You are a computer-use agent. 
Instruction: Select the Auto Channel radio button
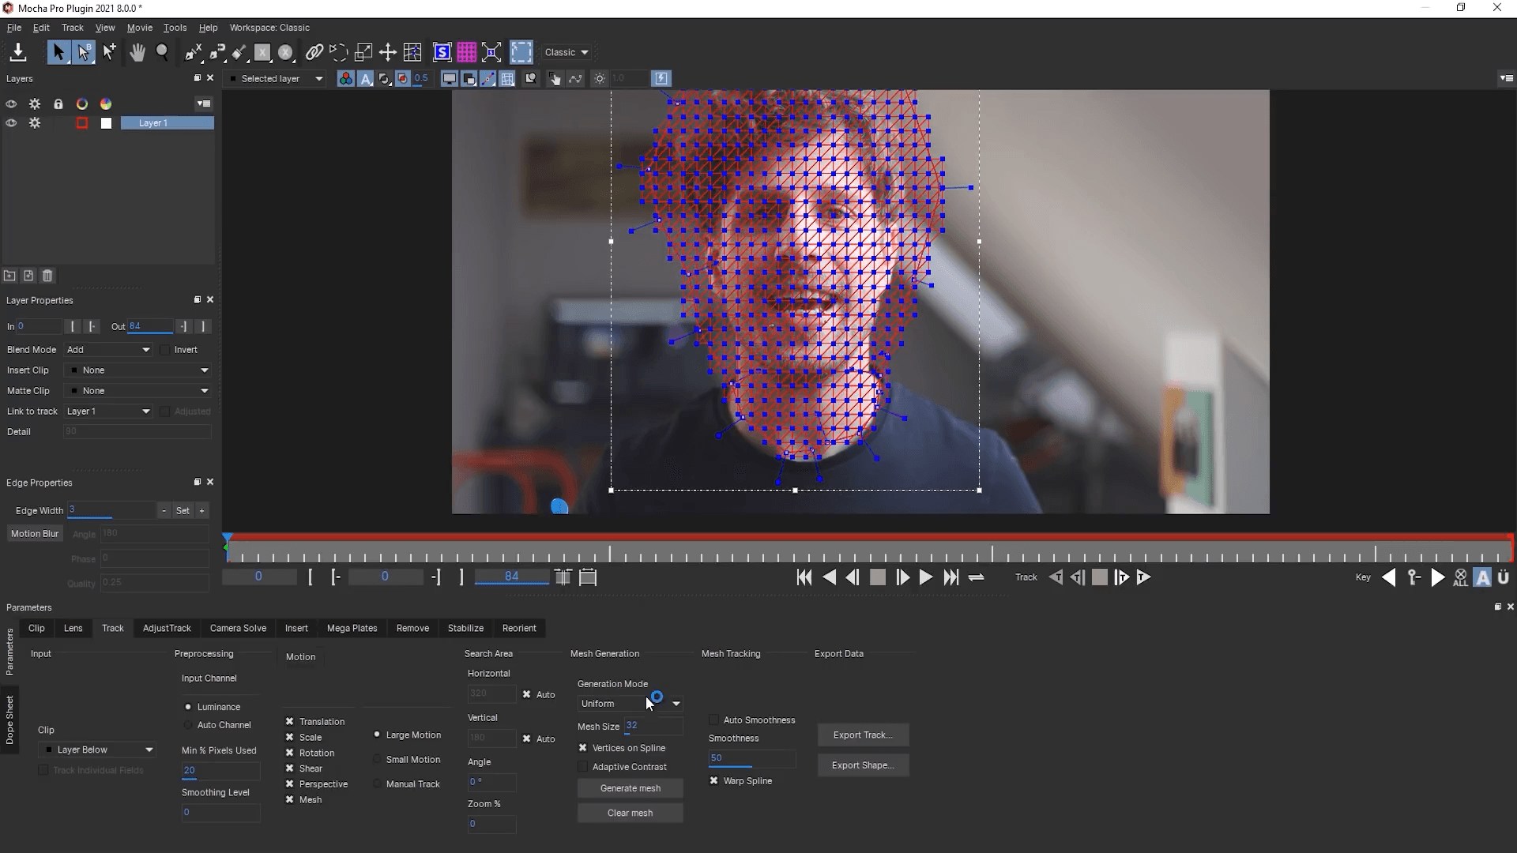[x=188, y=725]
